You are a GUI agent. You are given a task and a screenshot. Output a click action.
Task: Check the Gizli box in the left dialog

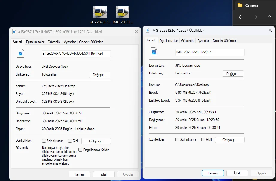click(x=70, y=141)
